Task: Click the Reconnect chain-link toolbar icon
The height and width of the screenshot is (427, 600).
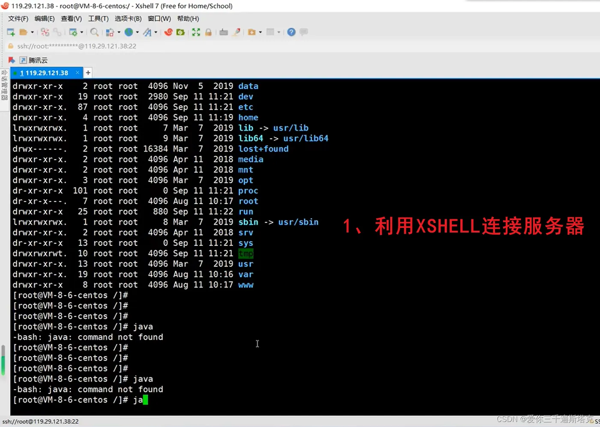Action: tap(57, 32)
